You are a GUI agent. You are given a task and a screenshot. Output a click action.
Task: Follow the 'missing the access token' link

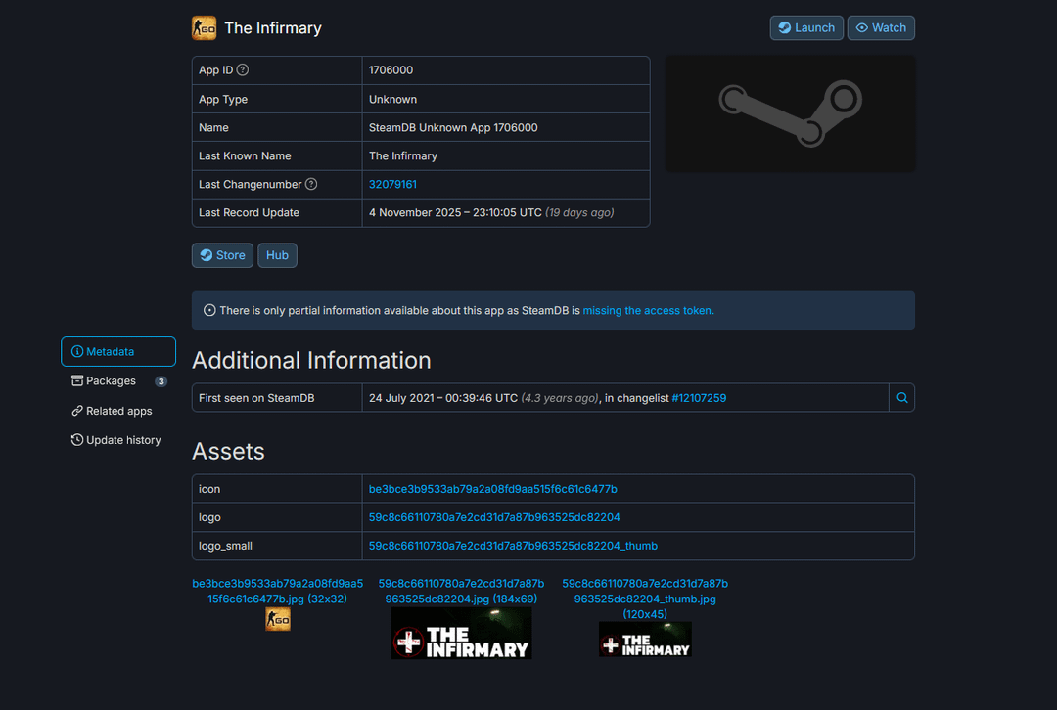[x=648, y=311]
